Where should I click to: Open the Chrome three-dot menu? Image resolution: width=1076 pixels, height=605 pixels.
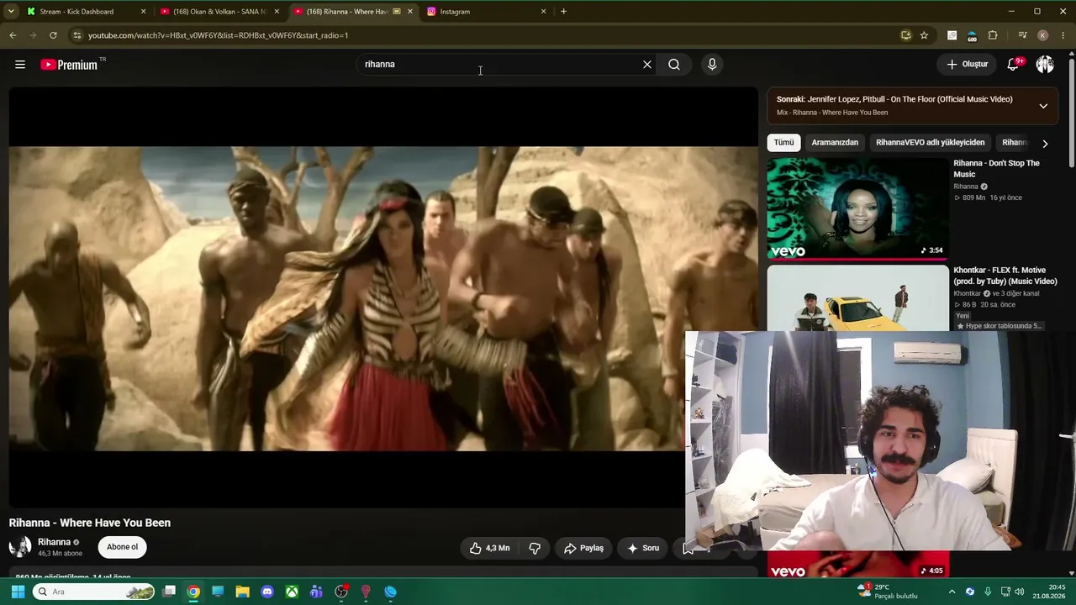(1063, 35)
